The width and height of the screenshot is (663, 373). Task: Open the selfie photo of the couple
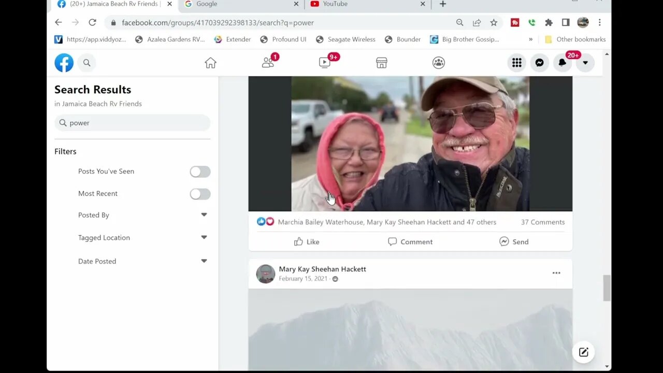coord(410,144)
